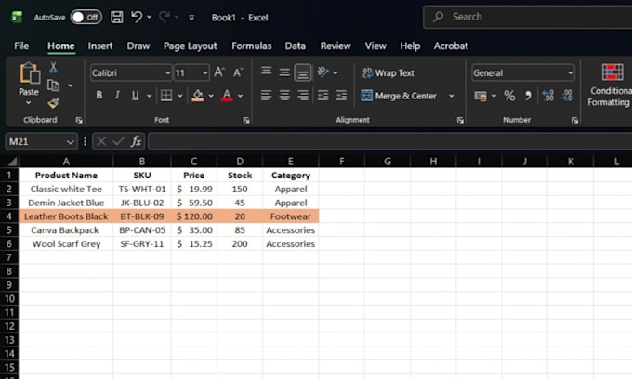Click the Wrap Text button
The height and width of the screenshot is (379, 632).
pos(388,72)
